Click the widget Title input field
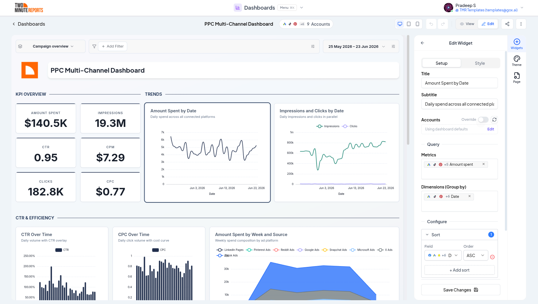Viewport: 538px width, 304px height. point(459,83)
